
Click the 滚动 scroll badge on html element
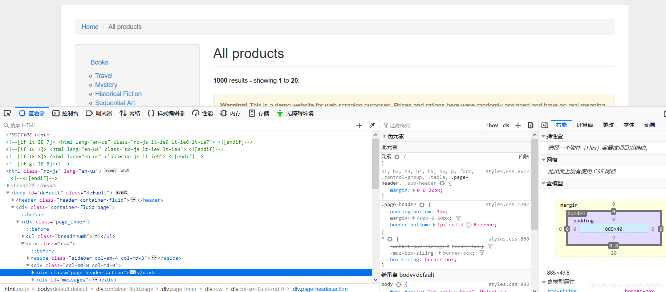coord(125,171)
